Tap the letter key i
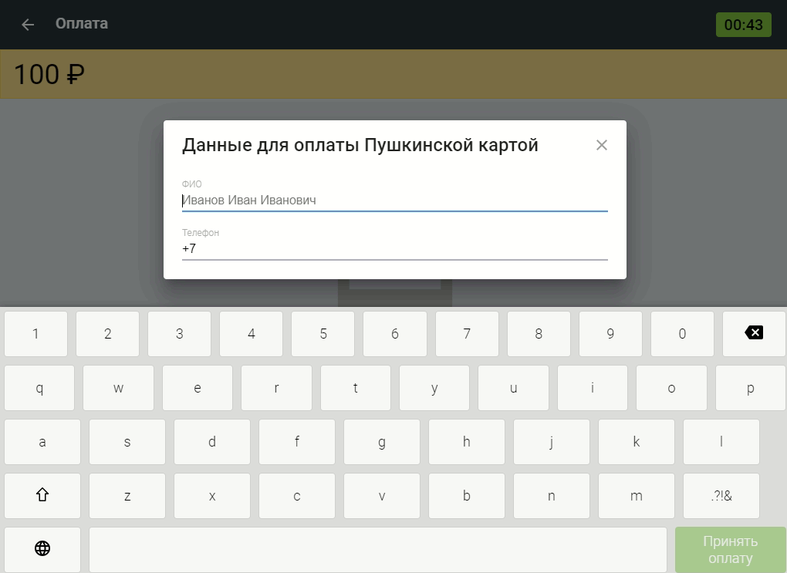Image resolution: width=787 pixels, height=573 pixels. [593, 388]
